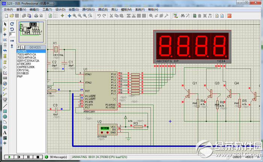Viewport: 263px width, 162px height.
Task: Pause the running simulation
Action: coord(28,157)
